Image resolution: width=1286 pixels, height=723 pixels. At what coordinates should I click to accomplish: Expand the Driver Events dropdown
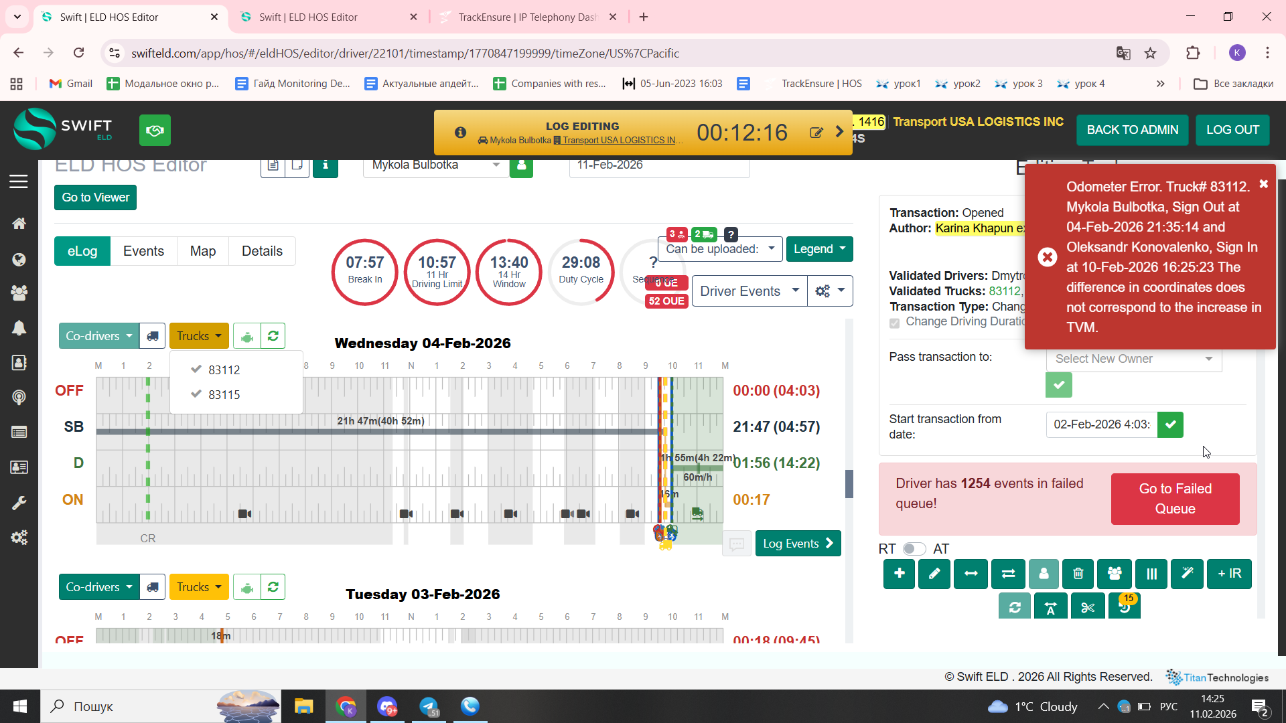click(x=749, y=291)
